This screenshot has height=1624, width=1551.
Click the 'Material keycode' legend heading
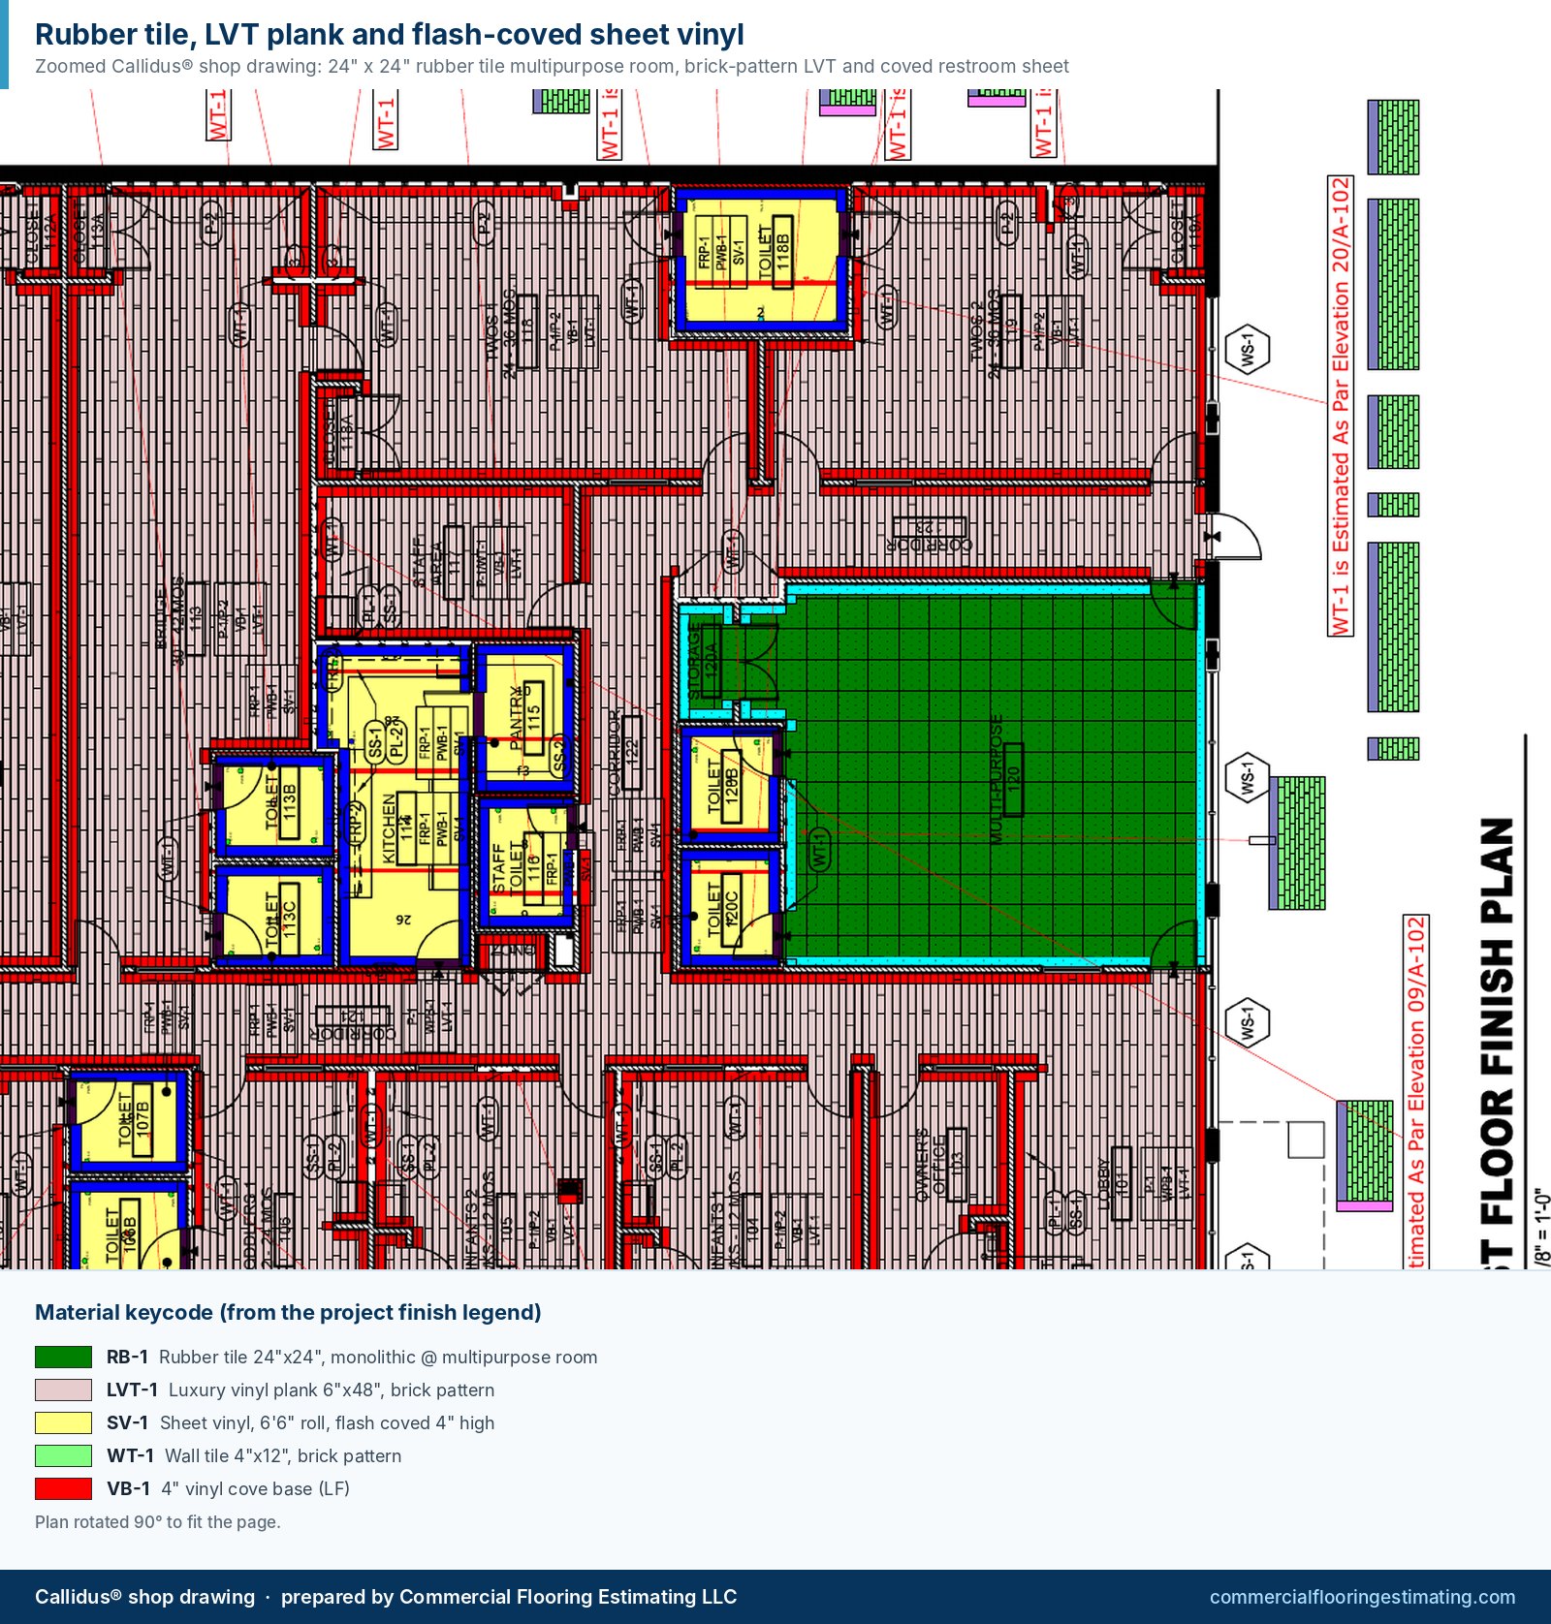(x=288, y=1312)
